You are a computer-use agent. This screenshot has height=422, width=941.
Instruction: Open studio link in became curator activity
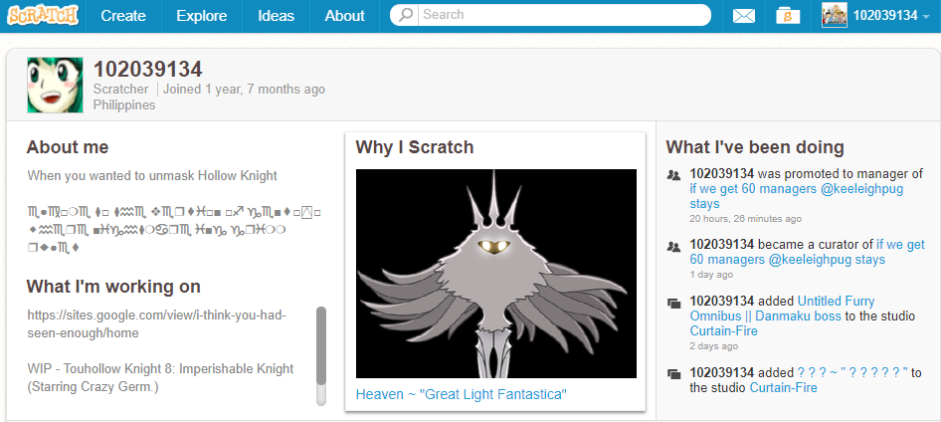click(x=807, y=252)
